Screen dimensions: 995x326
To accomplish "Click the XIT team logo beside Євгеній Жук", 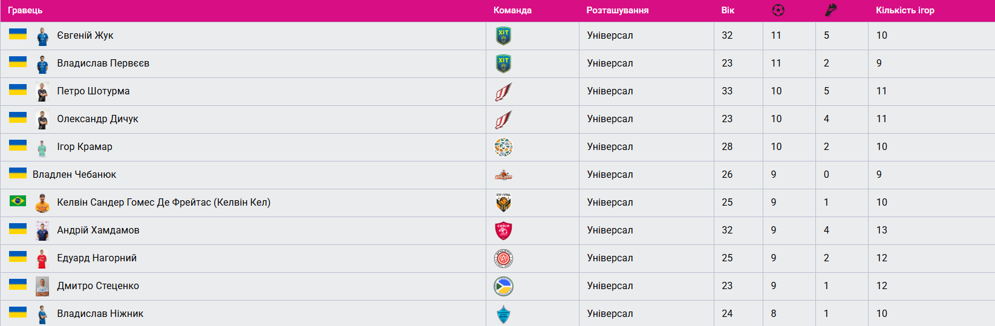I will pos(503,36).
